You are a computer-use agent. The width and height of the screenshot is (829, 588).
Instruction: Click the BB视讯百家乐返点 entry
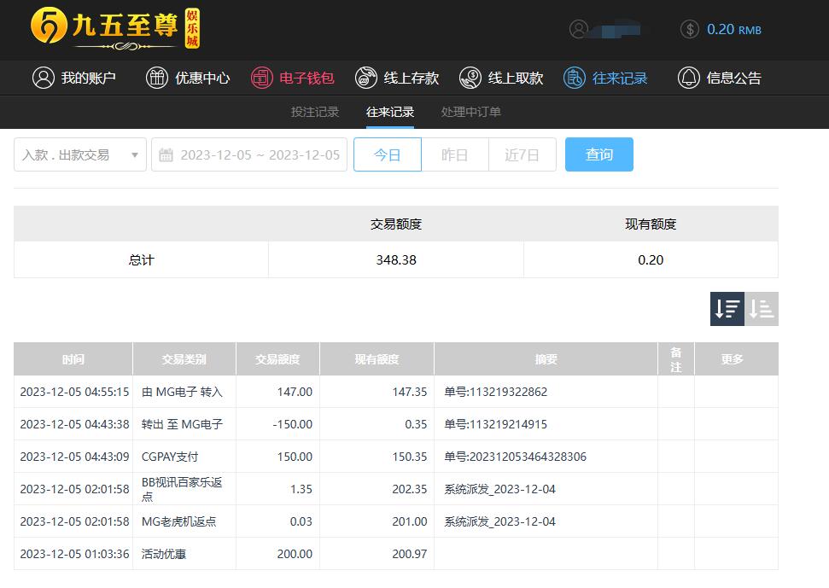[182, 489]
